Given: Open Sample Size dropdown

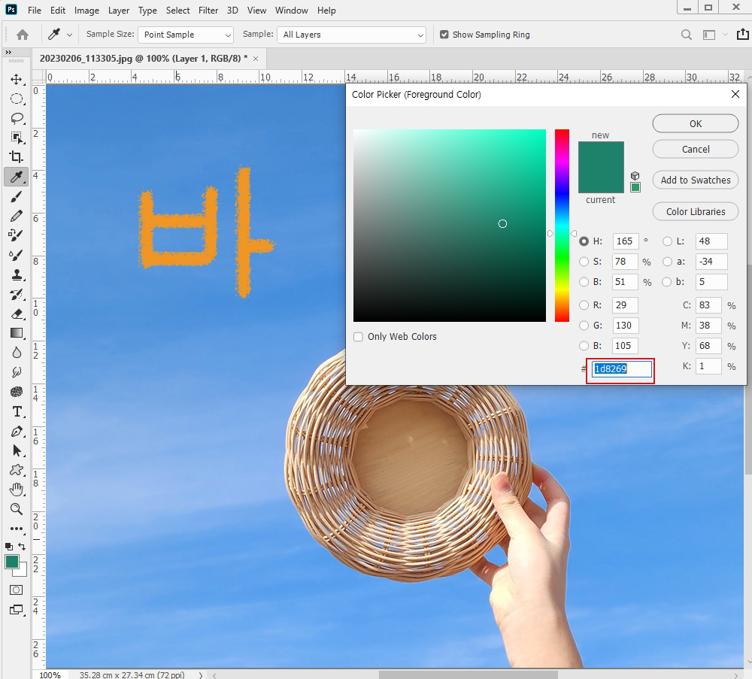Looking at the screenshot, I should [x=186, y=35].
